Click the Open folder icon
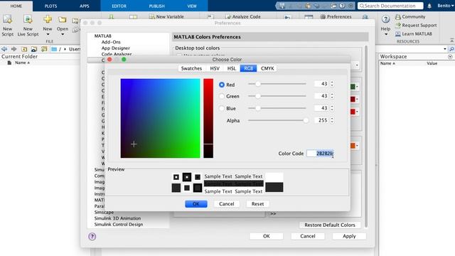The image size is (455, 256). click(62, 20)
